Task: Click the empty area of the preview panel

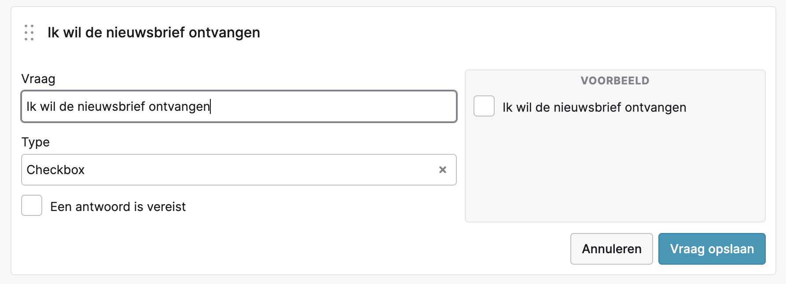Action: [615, 176]
